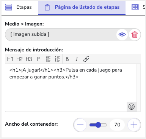Increase container width with the plus button
The image size is (146, 139).
134,125
